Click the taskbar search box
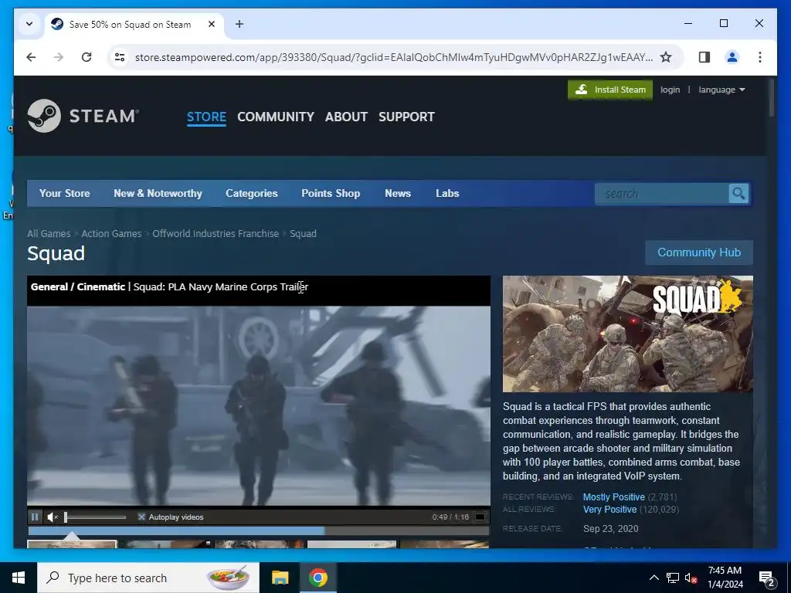791x593 pixels. tap(148, 578)
